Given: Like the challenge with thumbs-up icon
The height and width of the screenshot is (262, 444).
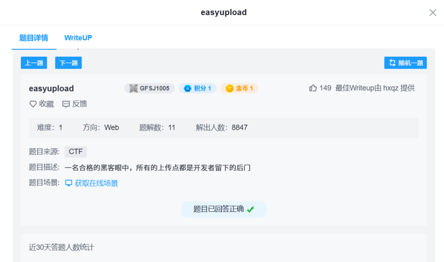Looking at the screenshot, I should pyautogui.click(x=313, y=88).
